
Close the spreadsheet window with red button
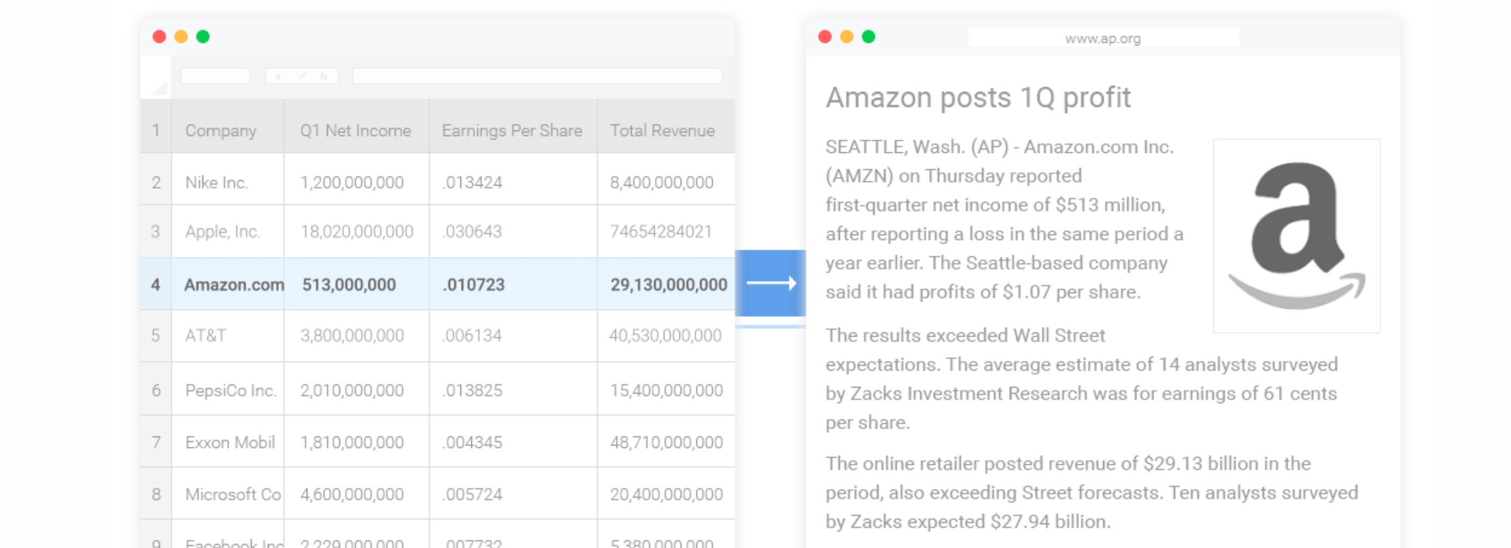159,37
